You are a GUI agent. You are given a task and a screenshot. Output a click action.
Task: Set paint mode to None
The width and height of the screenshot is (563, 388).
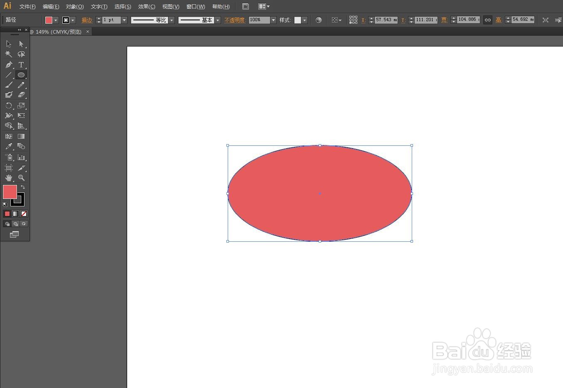24,214
